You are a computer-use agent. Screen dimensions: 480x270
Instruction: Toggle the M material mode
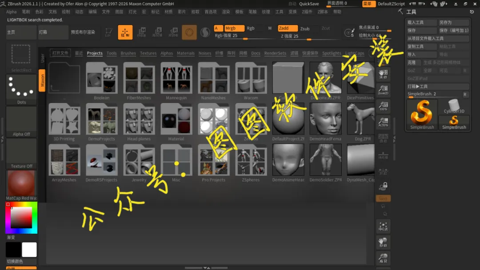tap(270, 28)
